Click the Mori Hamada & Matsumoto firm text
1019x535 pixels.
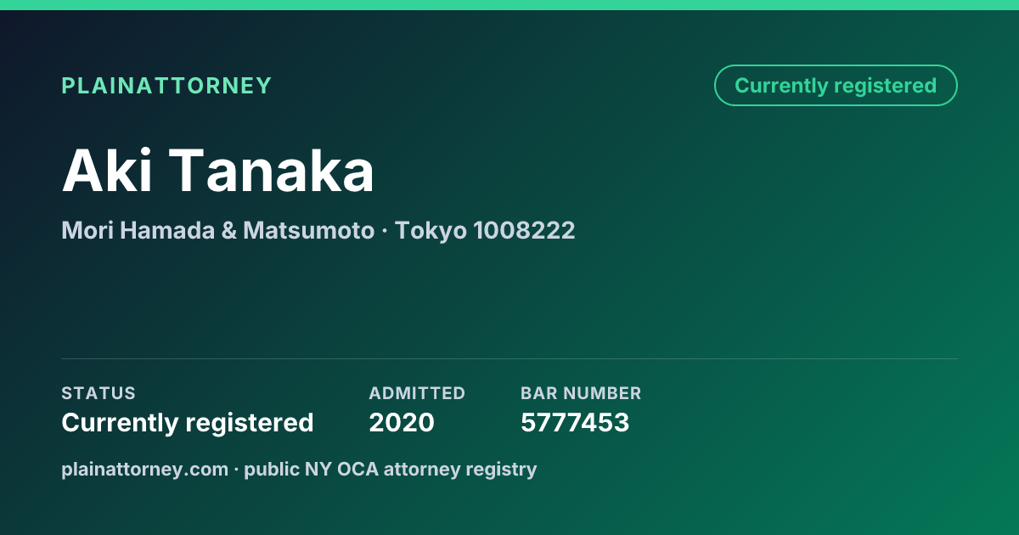[218, 230]
